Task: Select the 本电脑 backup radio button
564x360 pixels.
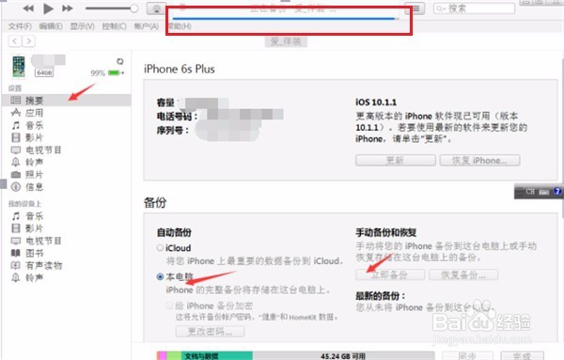Action: point(160,276)
